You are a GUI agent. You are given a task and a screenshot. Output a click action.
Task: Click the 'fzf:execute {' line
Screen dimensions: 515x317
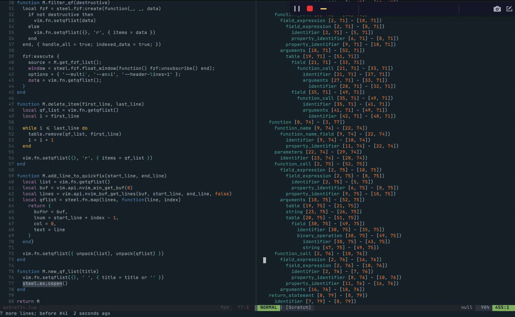pyautogui.click(x=41, y=56)
